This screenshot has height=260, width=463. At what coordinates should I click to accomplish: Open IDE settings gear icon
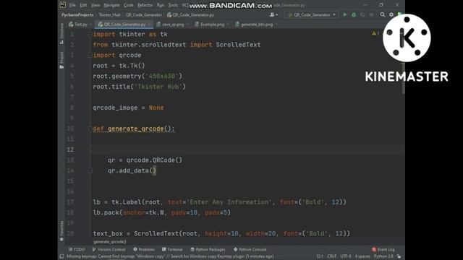391,14
